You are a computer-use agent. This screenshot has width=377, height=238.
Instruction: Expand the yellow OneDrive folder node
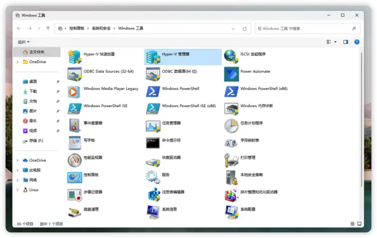(18, 62)
